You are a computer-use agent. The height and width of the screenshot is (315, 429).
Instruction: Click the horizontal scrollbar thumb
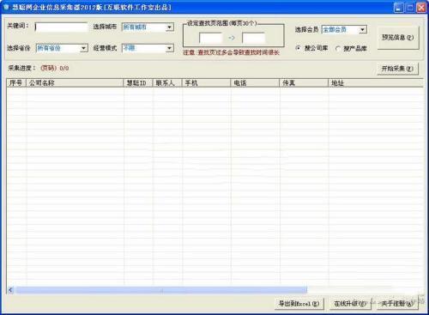[161, 290]
